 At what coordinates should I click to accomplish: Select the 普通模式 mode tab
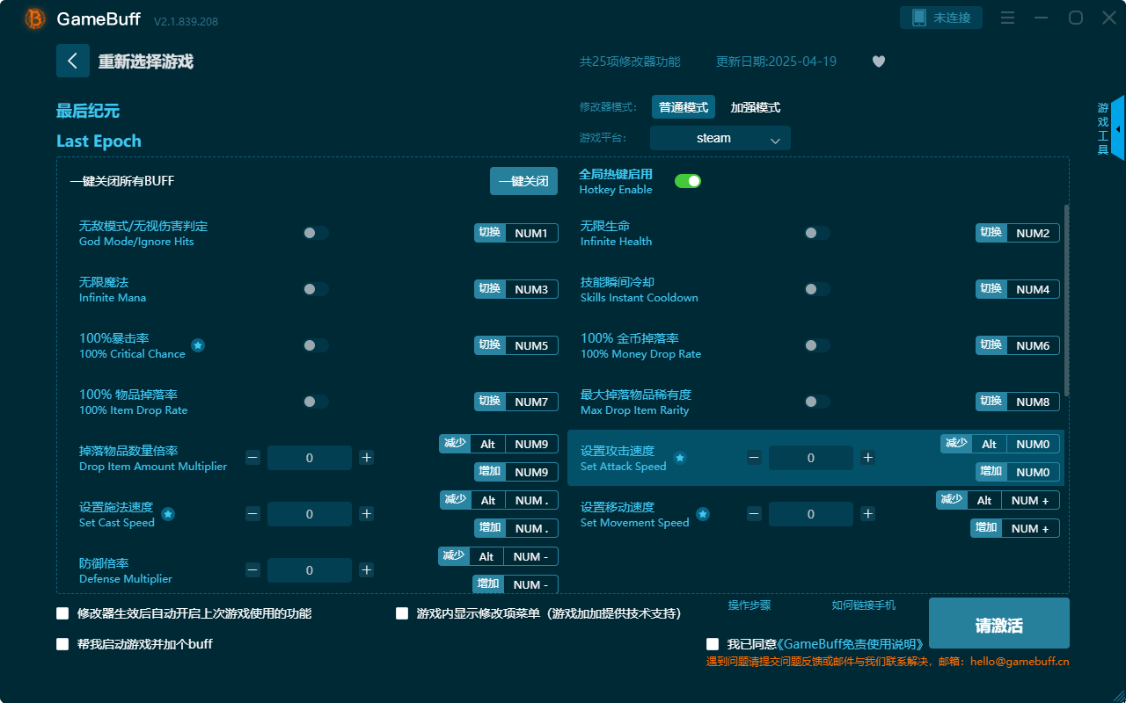click(x=684, y=107)
